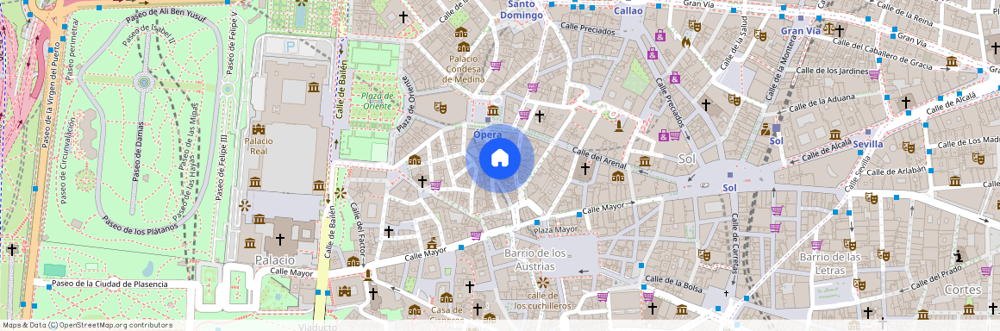Select the Calle del Factor label
The image size is (1000, 331).
click(x=359, y=230)
